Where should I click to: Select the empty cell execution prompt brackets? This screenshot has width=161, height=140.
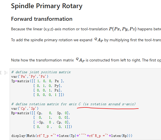[4, 73]
